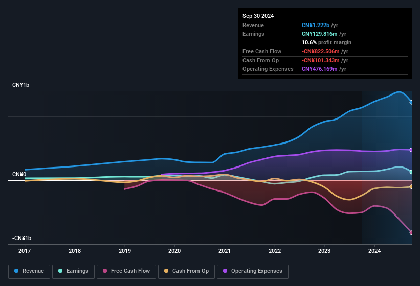Viewport: 420px width, 286px height.
Task: Click the 2020 x-axis label
Action: 174,251
